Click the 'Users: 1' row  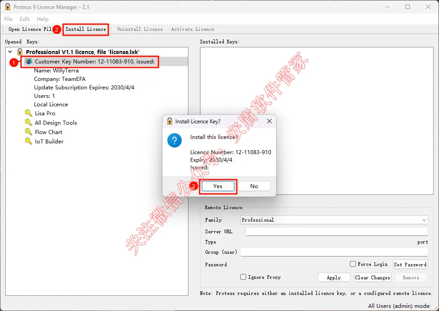click(44, 96)
